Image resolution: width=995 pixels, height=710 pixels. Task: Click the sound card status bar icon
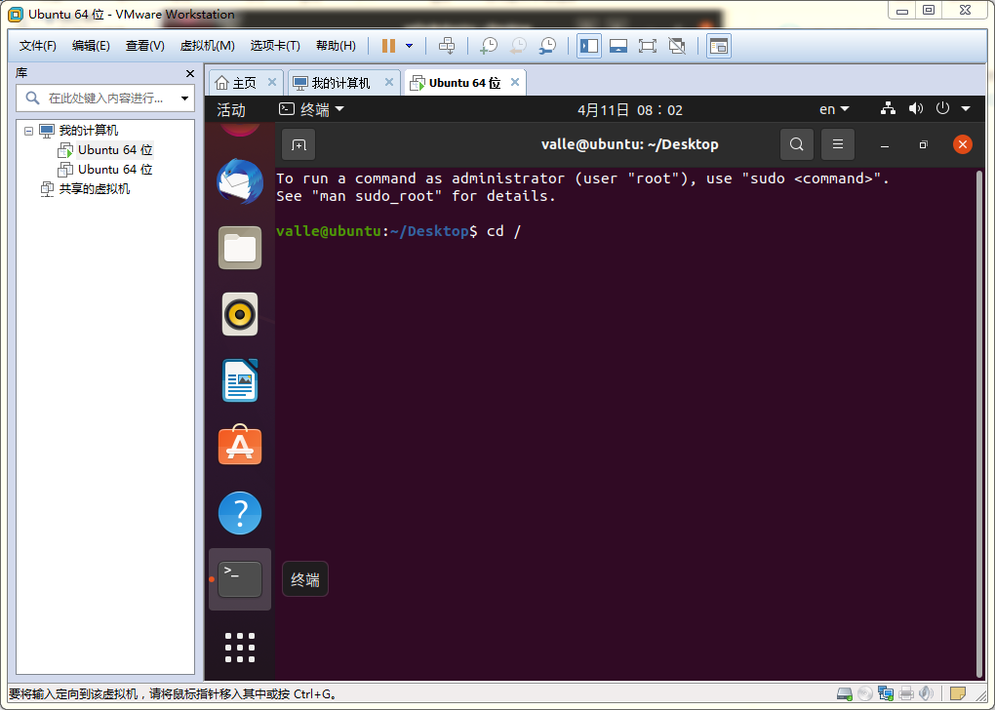click(926, 694)
